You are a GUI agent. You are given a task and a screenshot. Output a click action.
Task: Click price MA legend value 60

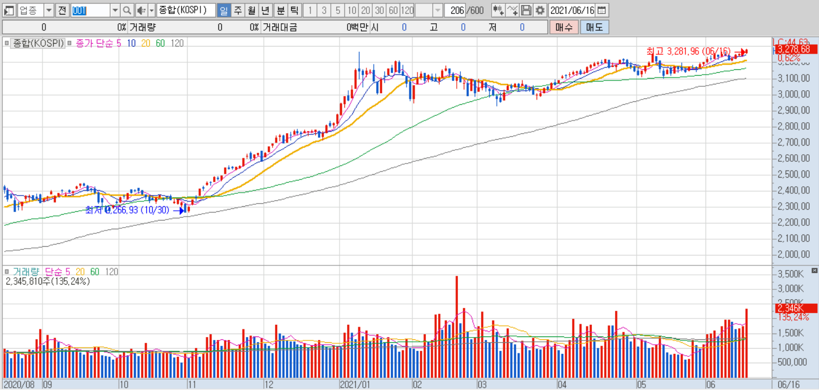(160, 42)
